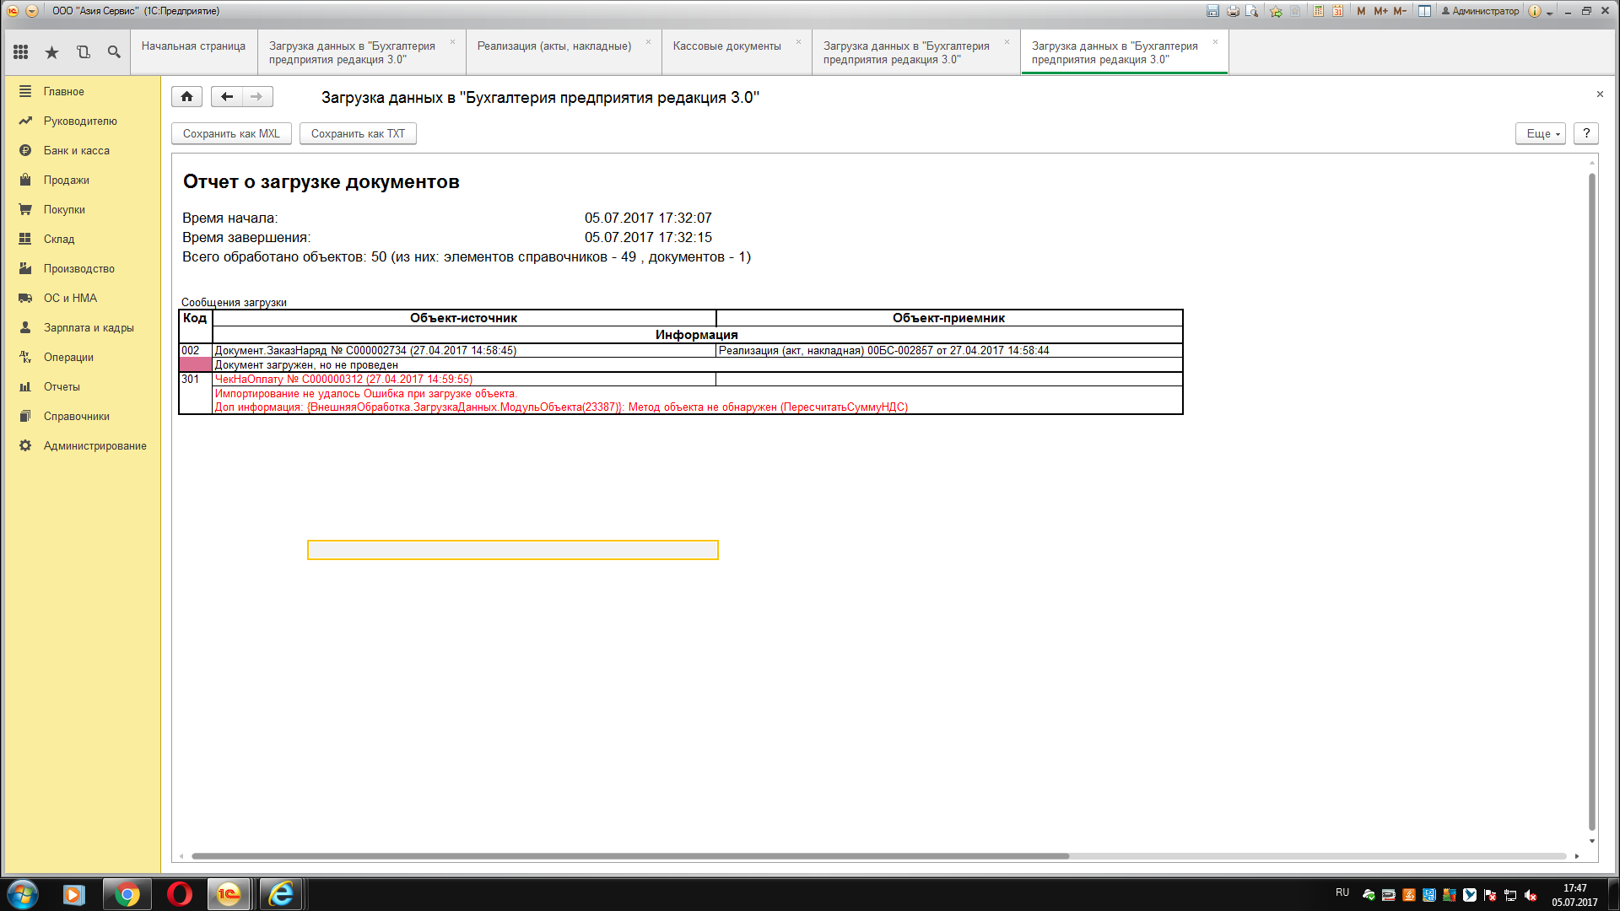Open the ОС и НМА section
Viewport: 1620px width, 911px height.
tap(82, 298)
